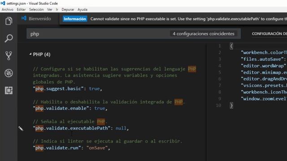
Task: Click the Habilita o deshabilita comment line
Action: point(109,102)
